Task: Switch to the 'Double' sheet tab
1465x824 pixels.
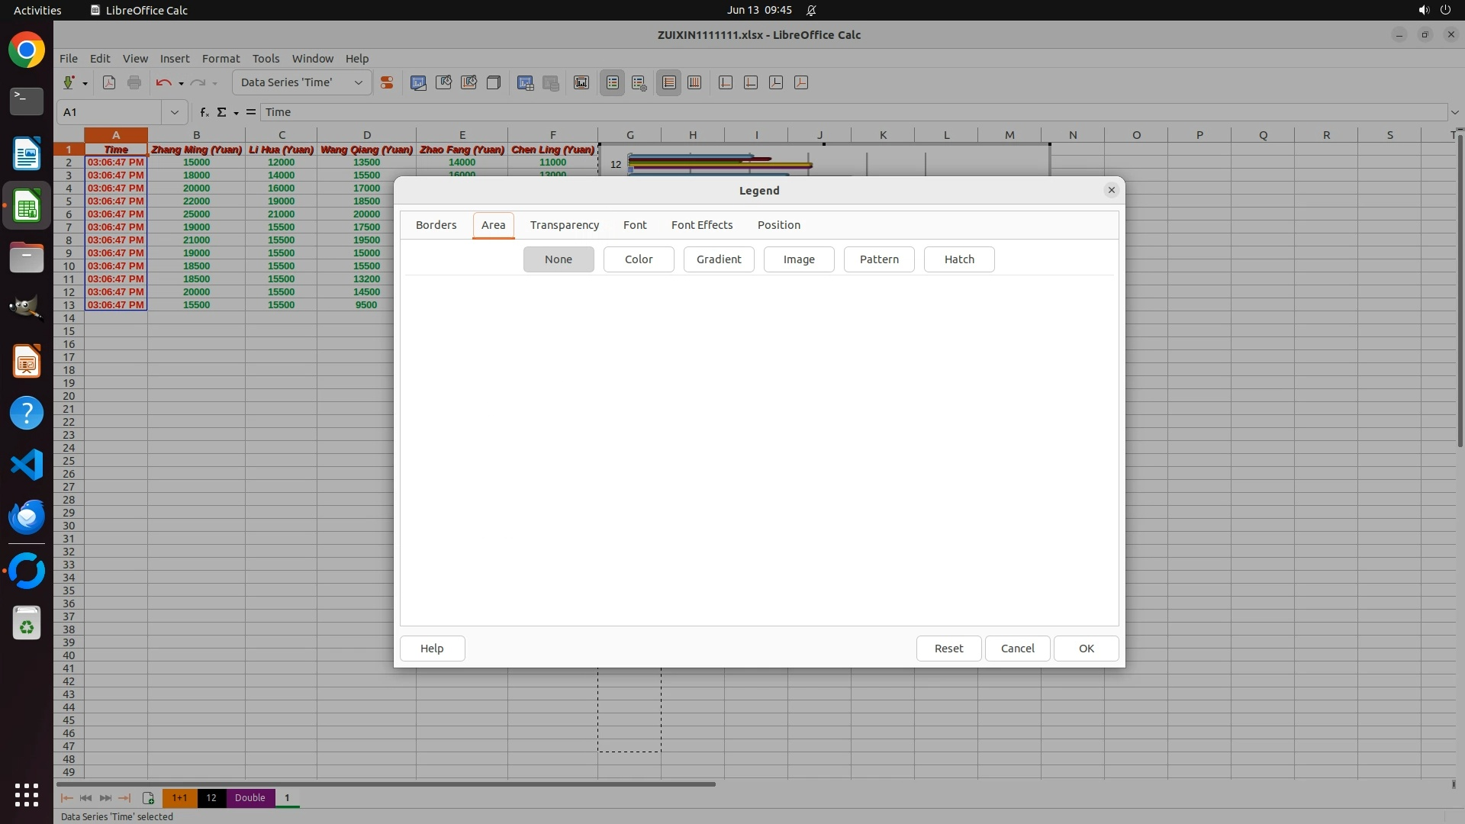Action: click(250, 798)
